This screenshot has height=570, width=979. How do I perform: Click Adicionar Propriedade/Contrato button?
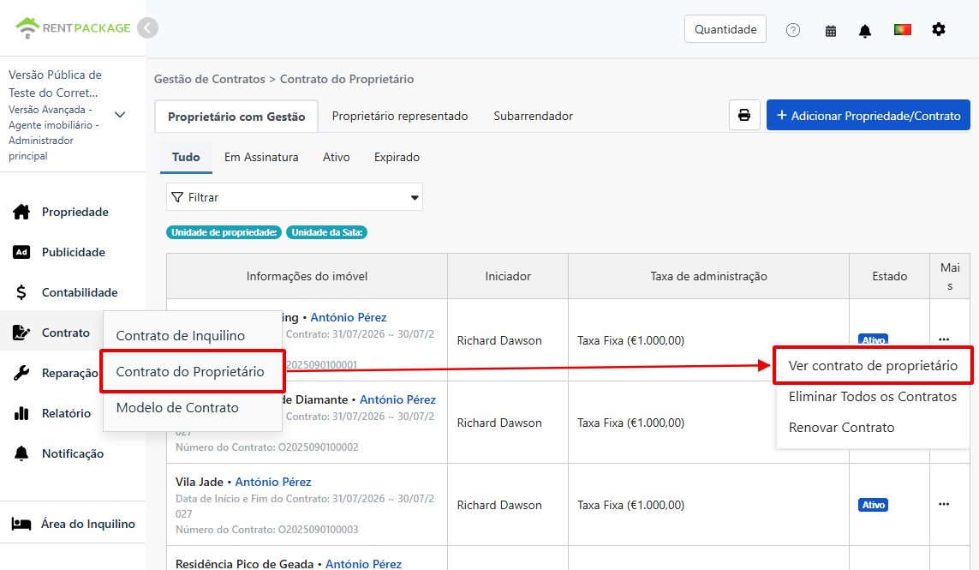[868, 116]
